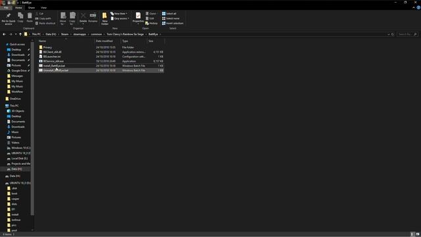The width and height of the screenshot is (421, 237).
Task: Open the recent locations dropdown arrow
Action: pyautogui.click(x=16, y=34)
